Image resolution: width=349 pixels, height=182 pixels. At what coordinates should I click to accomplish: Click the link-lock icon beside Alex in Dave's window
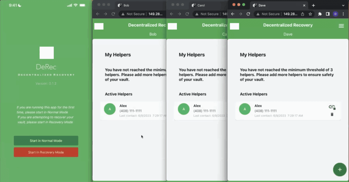(x=332, y=107)
